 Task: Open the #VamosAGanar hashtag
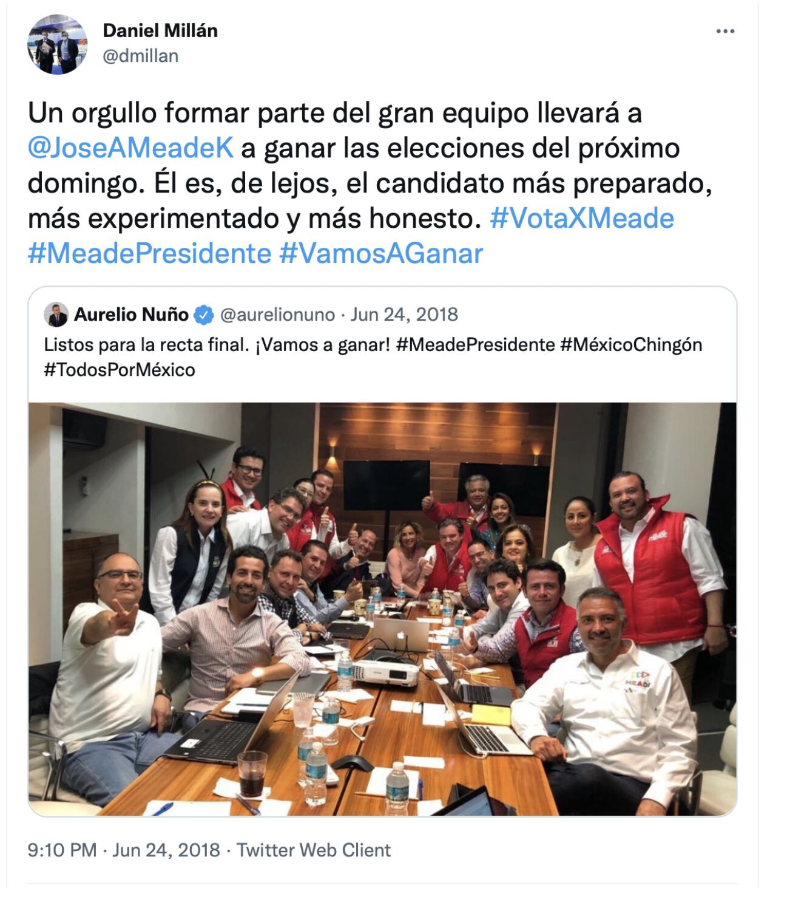pos(381,253)
